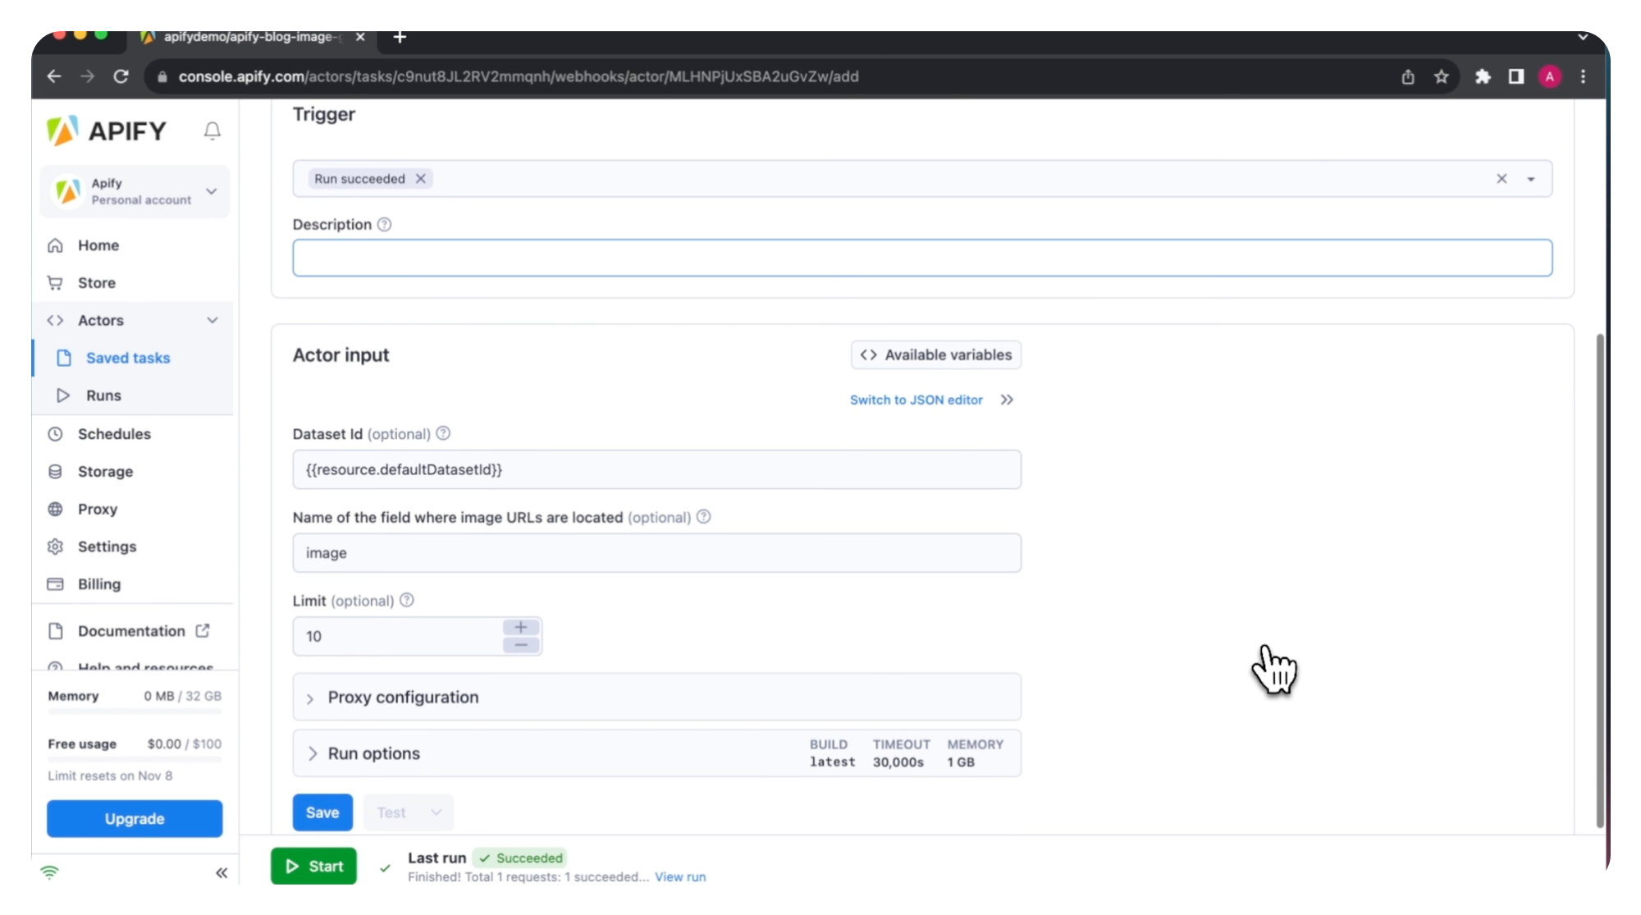Open Schedules in sidebar

[114, 433]
